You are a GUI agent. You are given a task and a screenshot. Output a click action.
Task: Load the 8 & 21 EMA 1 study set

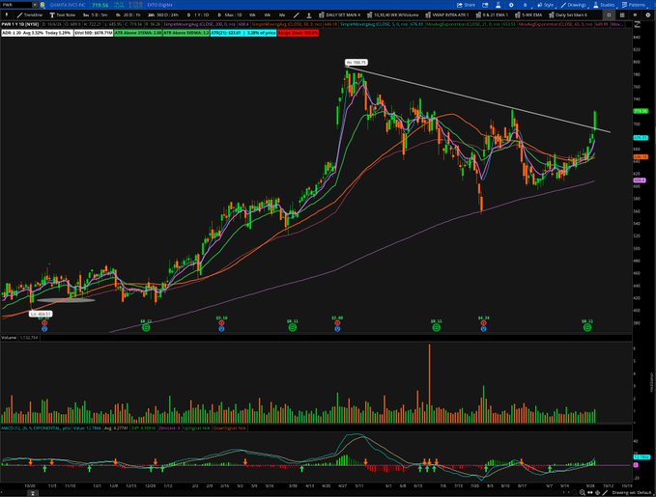tap(492, 15)
